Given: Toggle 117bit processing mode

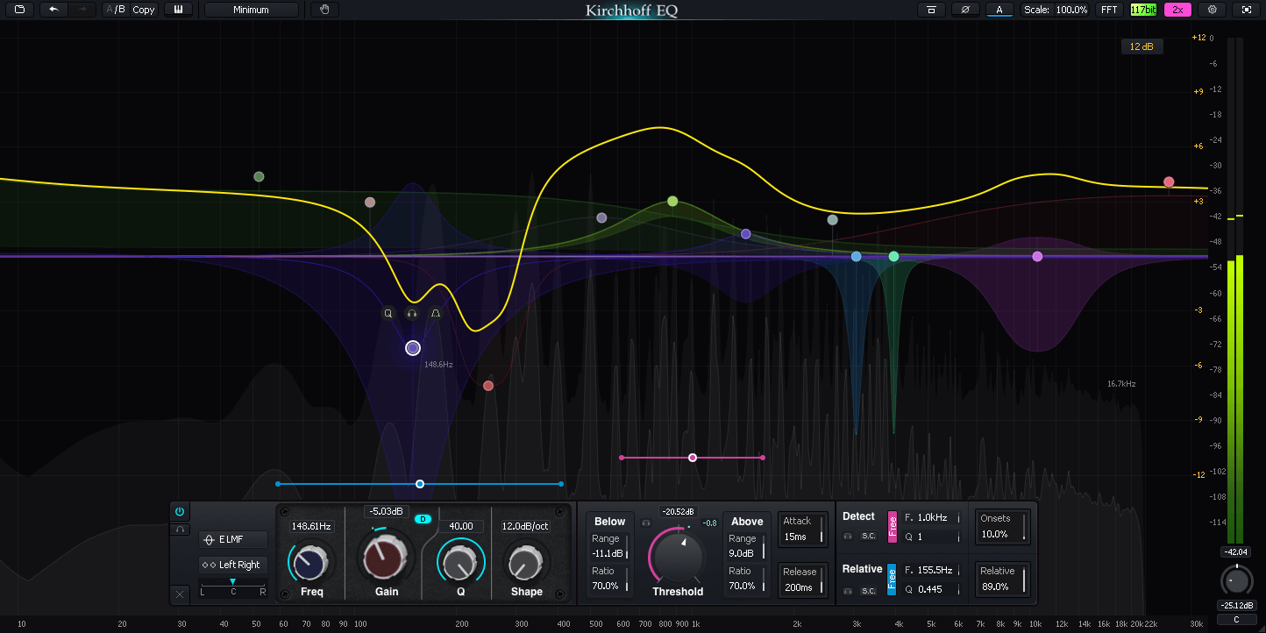Looking at the screenshot, I should click(x=1142, y=10).
